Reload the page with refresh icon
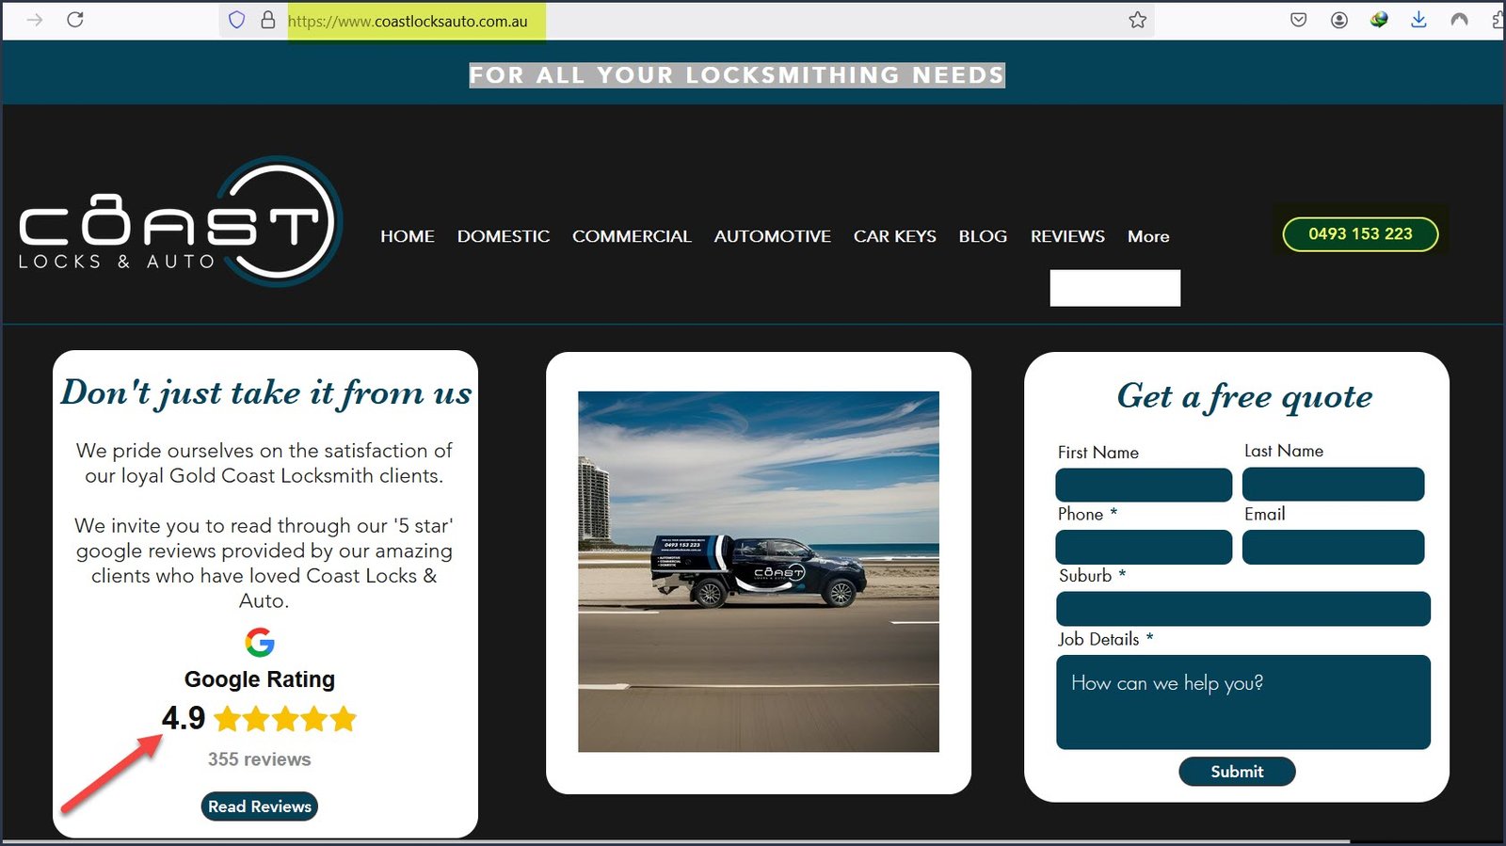Viewport: 1506px width, 846px height. 75,20
